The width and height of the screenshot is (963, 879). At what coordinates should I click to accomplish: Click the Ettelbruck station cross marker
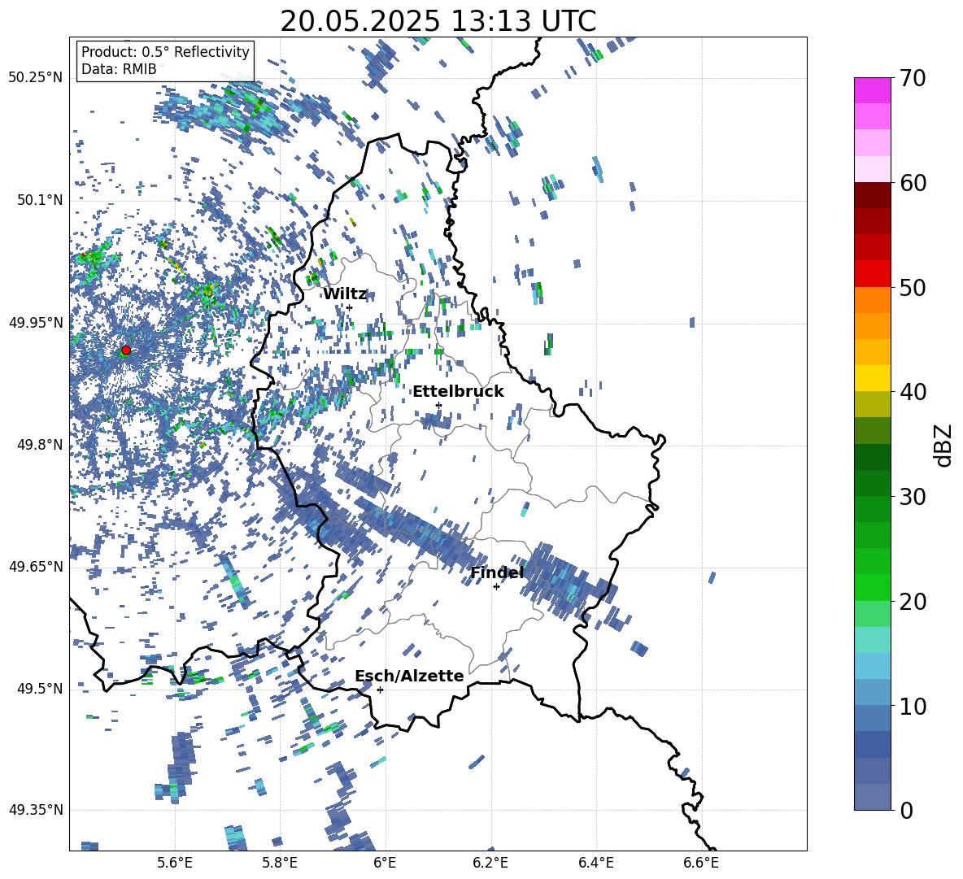(x=438, y=405)
